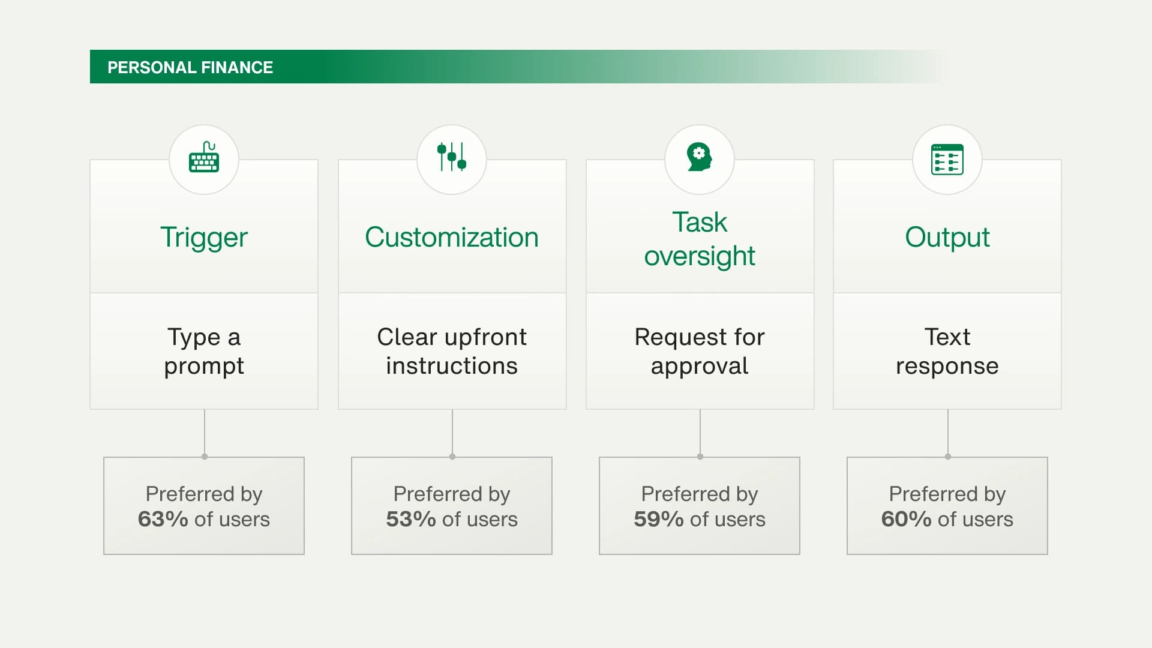Click the form layout icon above Output

(x=947, y=160)
